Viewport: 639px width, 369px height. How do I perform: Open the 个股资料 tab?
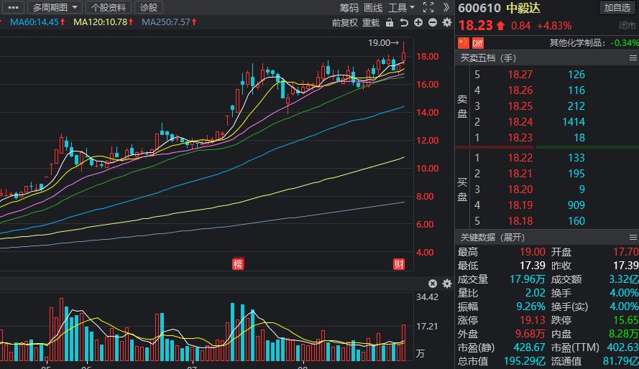[x=109, y=7]
